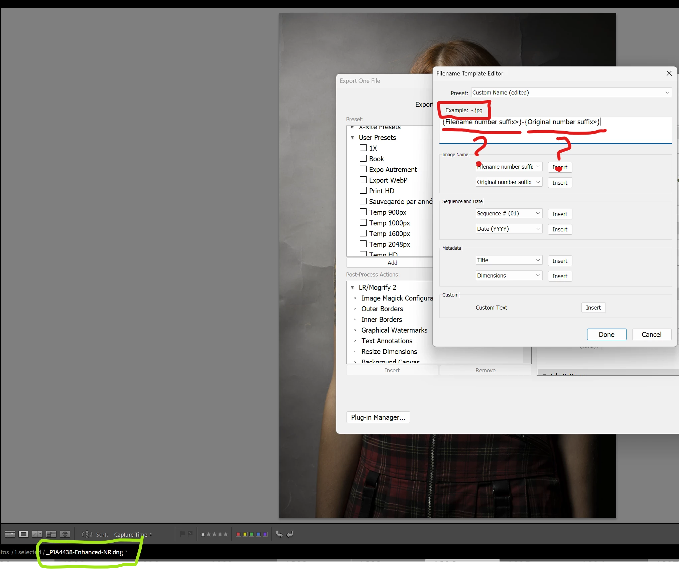Open the Preset Custom Name dropdown
The image size is (679, 569).
(x=571, y=92)
